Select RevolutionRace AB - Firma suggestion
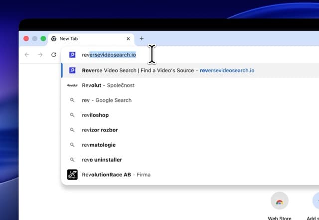 tap(190, 175)
